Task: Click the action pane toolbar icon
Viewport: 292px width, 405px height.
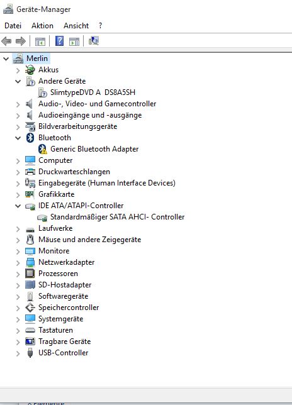Action: point(74,42)
